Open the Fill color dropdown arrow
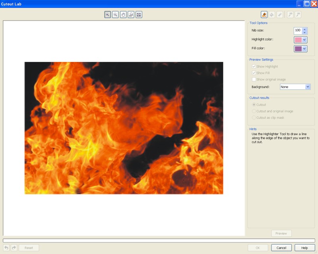The image size is (318, 254). pyautogui.click(x=304, y=49)
